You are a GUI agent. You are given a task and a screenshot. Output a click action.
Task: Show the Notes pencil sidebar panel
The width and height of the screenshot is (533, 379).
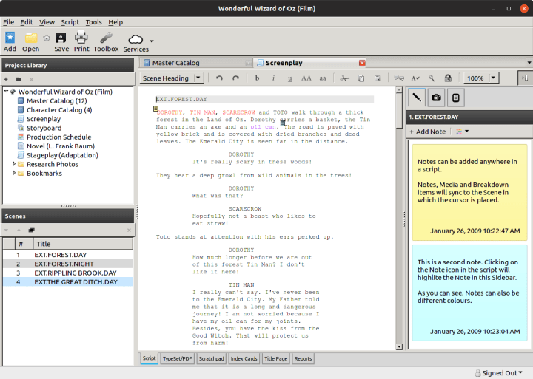pyautogui.click(x=417, y=98)
